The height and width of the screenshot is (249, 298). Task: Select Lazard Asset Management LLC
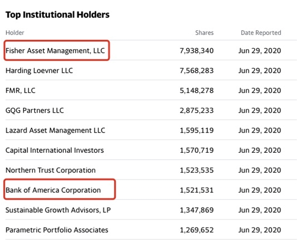55,130
